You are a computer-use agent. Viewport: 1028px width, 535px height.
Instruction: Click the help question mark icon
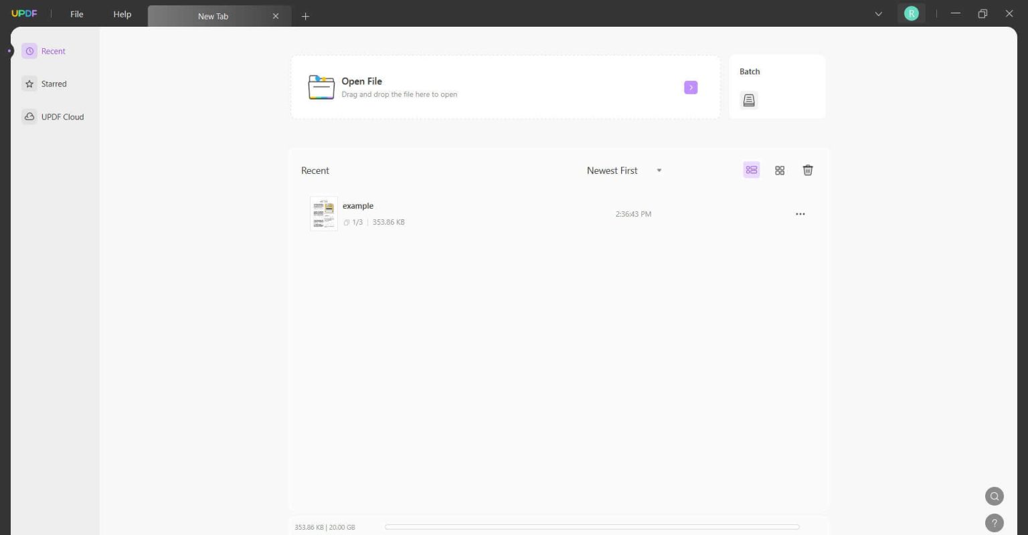point(995,522)
